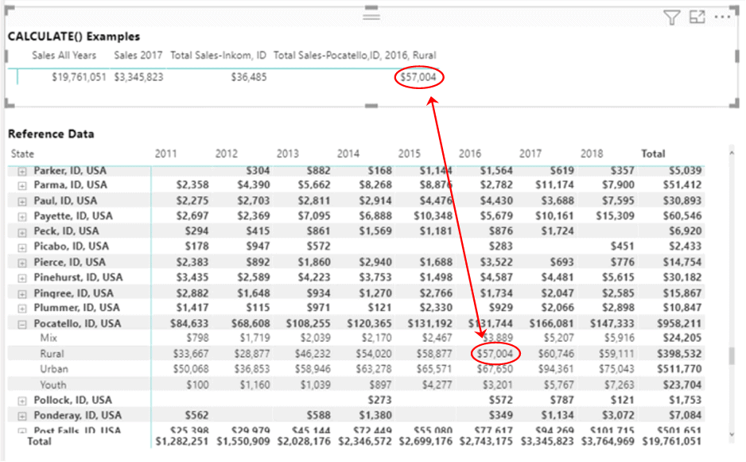Viewport: 746px width, 462px height.
Task: Collapse the Pocatello, ID, USA row
Action: (x=22, y=324)
